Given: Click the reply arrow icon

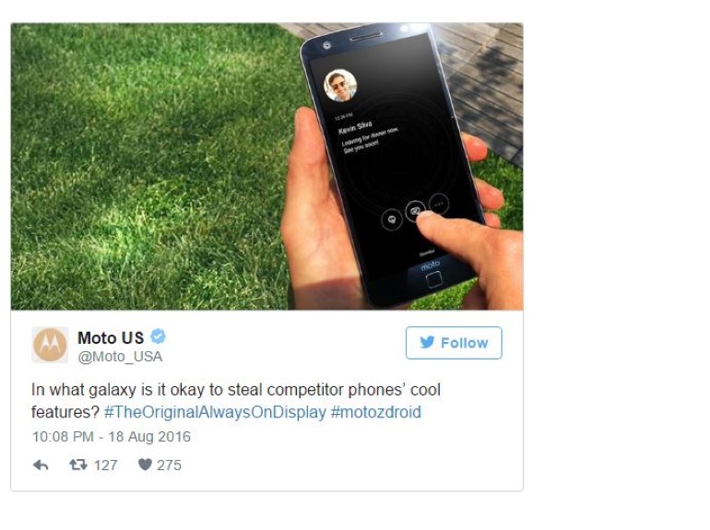Looking at the screenshot, I should (41, 465).
